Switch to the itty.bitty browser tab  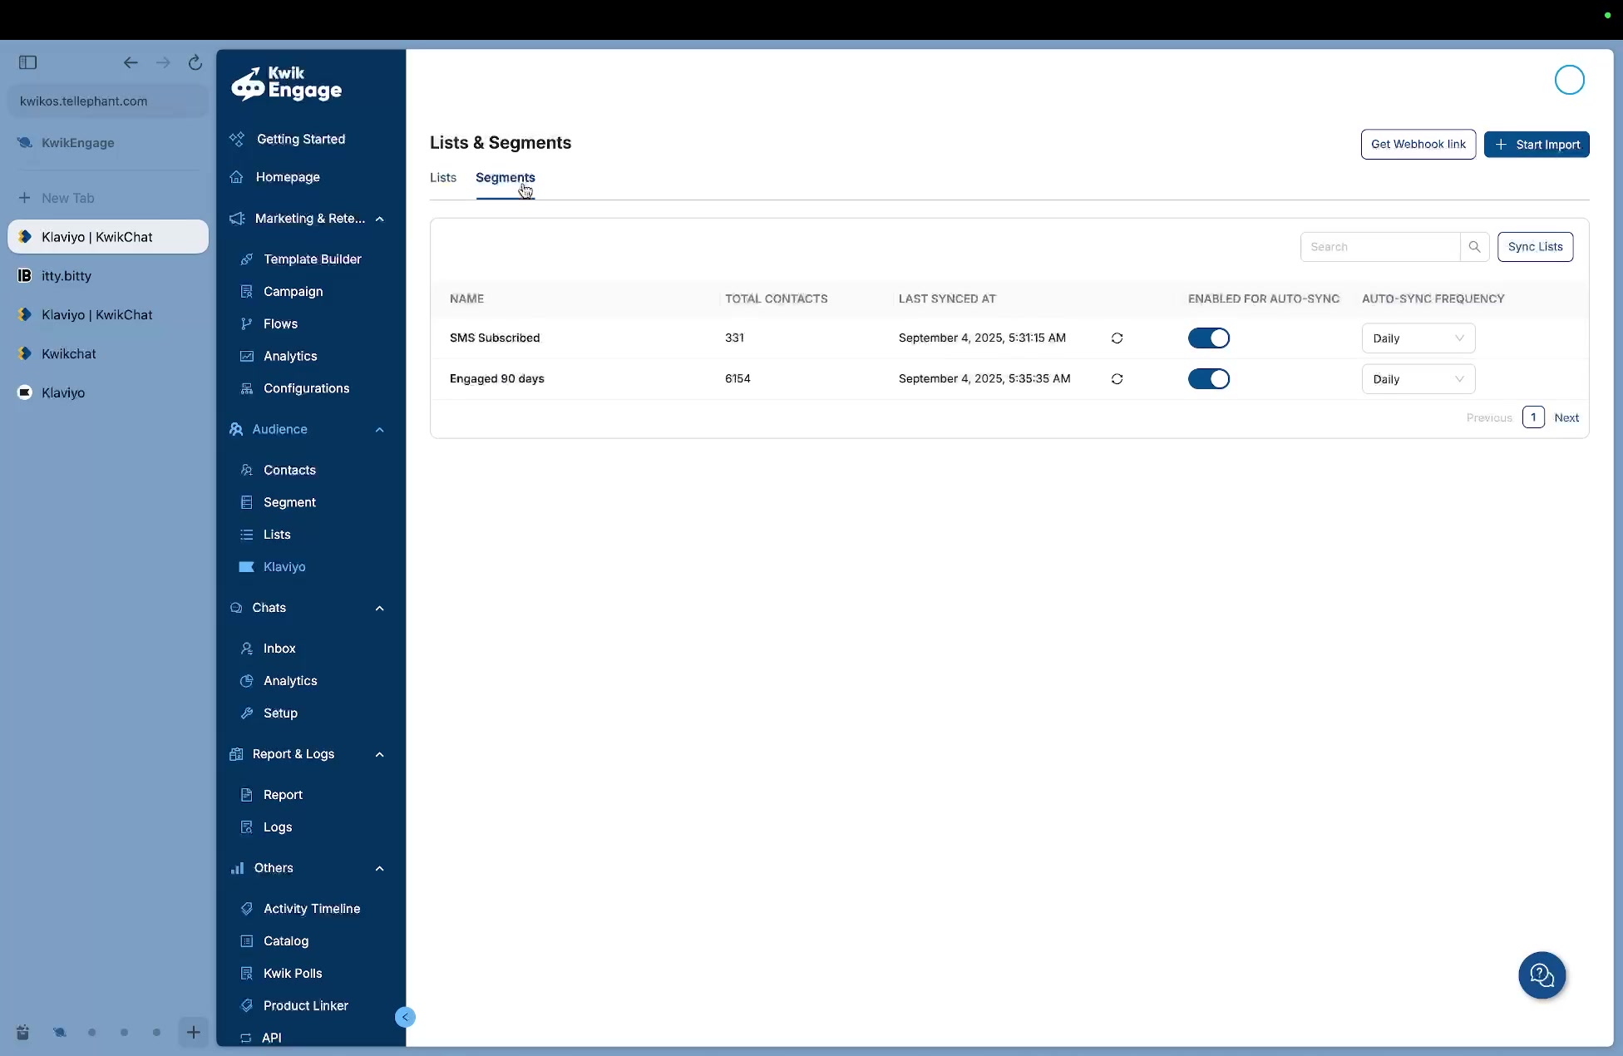108,276
